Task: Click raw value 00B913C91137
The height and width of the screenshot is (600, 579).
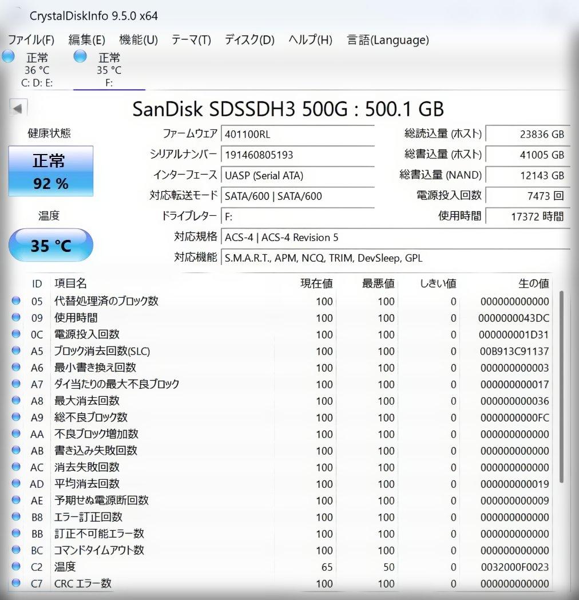Action: [x=514, y=352]
